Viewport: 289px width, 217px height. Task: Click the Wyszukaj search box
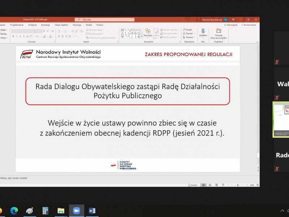click(x=104, y=20)
